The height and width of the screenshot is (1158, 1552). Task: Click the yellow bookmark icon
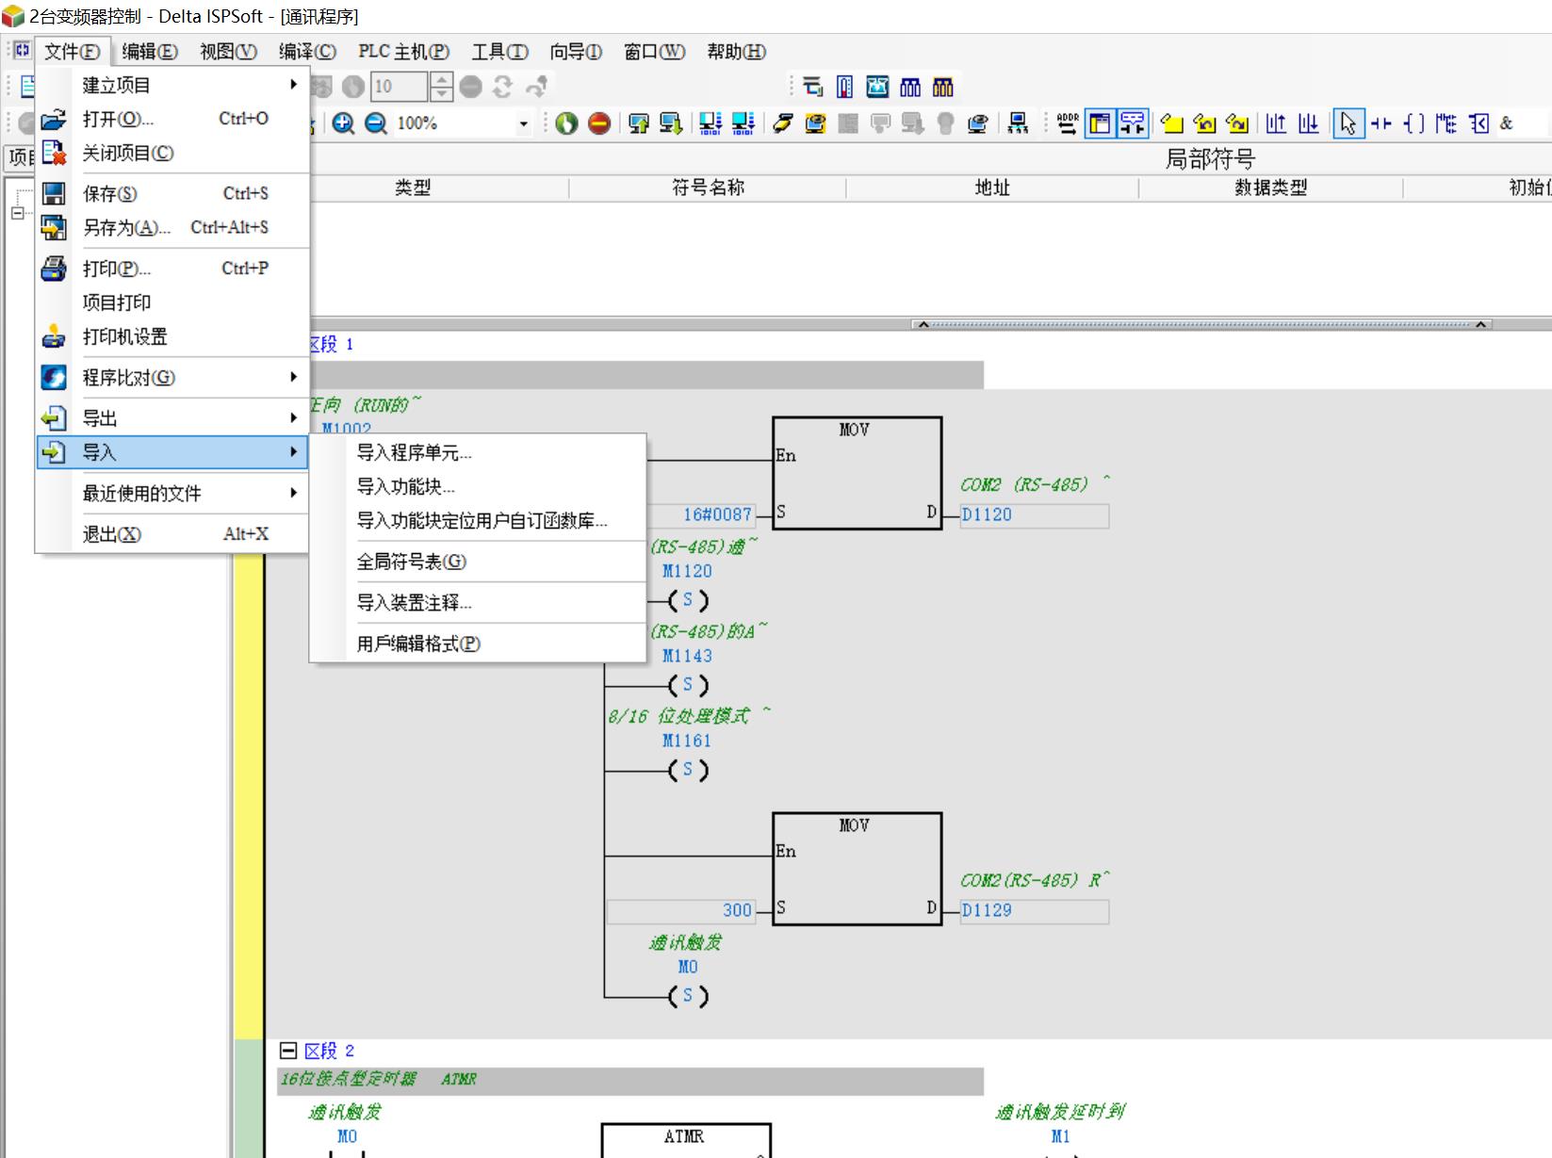1171,123
